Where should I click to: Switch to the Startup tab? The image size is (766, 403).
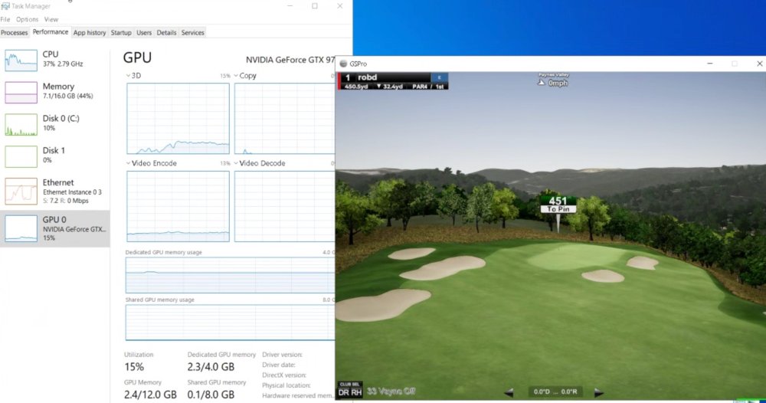(x=121, y=33)
